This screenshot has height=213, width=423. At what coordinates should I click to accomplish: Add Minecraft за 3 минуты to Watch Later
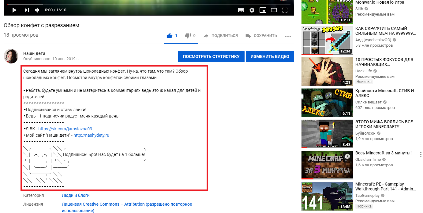(347, 156)
